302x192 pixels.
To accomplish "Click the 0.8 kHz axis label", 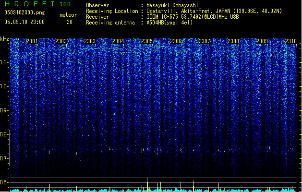I will tap(4, 134).
